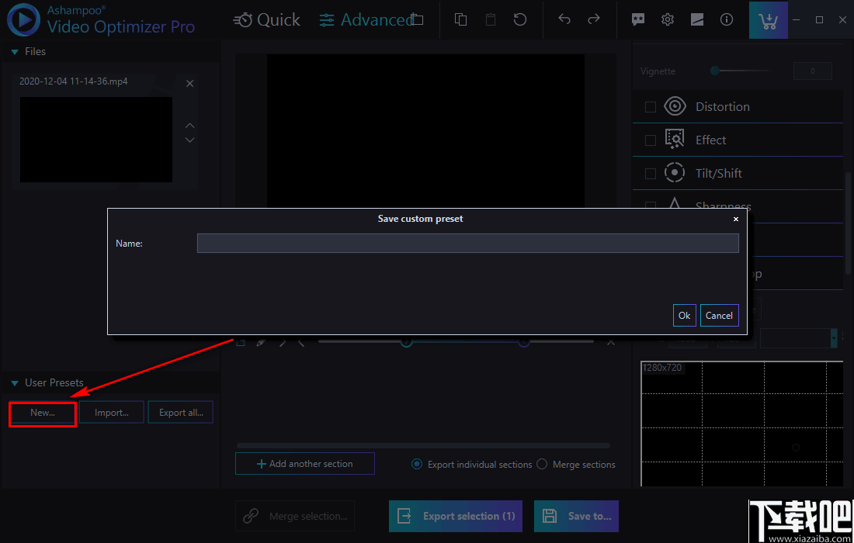
Task: Open the Tilt/Shift tool icon
Action: point(675,172)
